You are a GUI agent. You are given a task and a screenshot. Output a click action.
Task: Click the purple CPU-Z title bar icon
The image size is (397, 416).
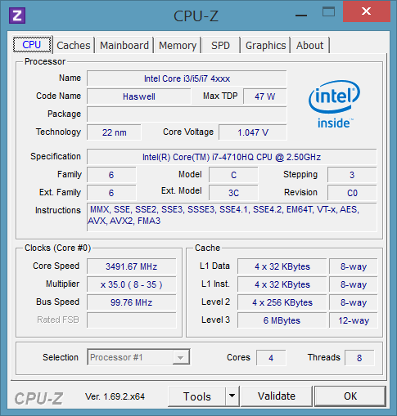17,16
